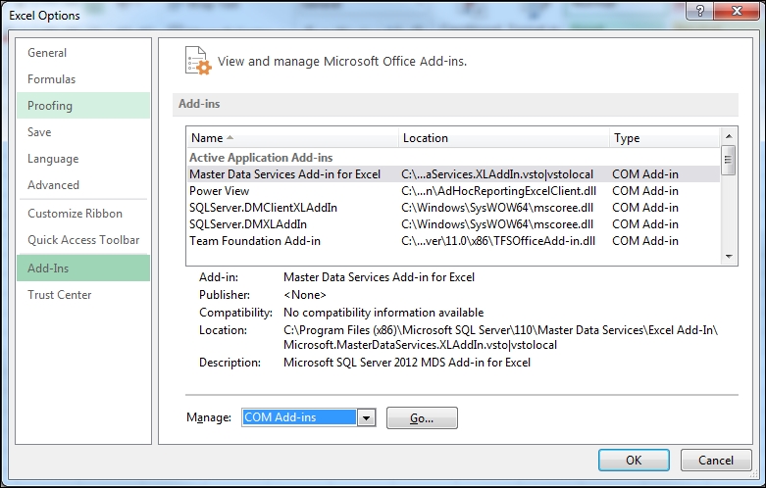Click the add-in list scroll up arrow
Viewport: 766px width, 488px height.
pyautogui.click(x=729, y=136)
